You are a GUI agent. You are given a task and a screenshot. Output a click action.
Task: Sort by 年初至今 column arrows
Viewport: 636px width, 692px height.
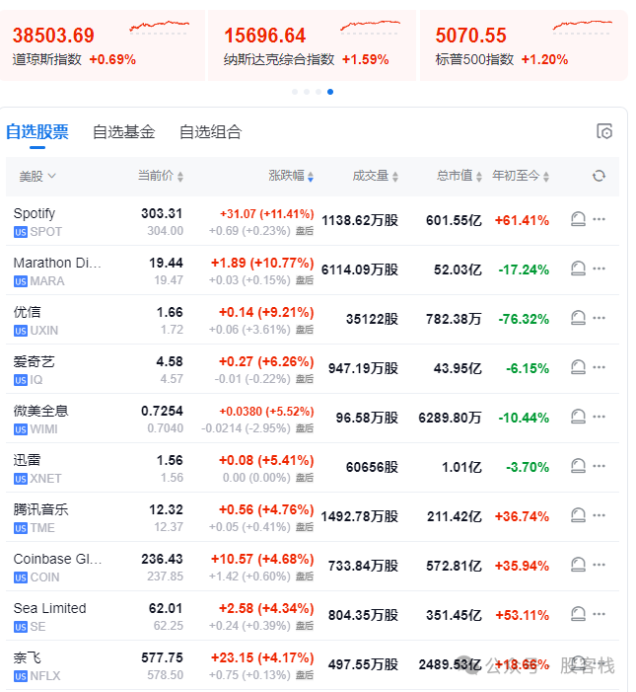click(546, 177)
